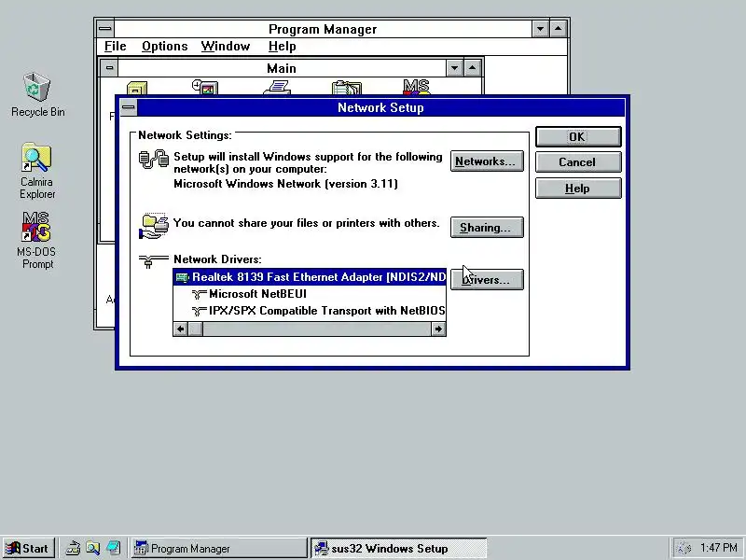Image resolution: width=746 pixels, height=560 pixels.
Task: Click the Networks... button
Action: coord(487,161)
